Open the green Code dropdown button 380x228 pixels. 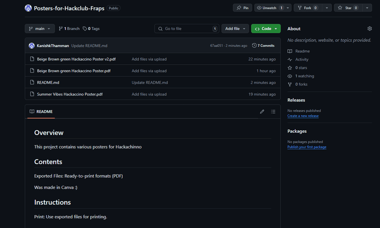click(266, 28)
